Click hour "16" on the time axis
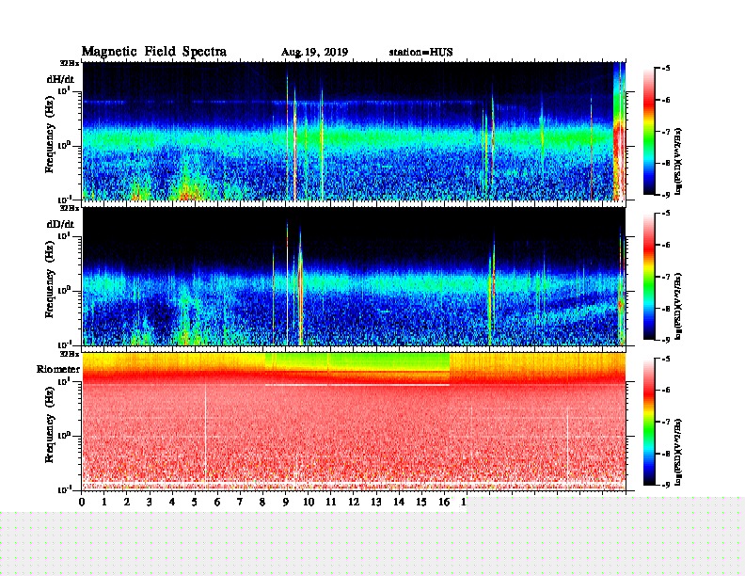 [444, 502]
